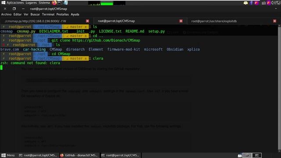Click the dirsearch directory name

tap(75, 50)
